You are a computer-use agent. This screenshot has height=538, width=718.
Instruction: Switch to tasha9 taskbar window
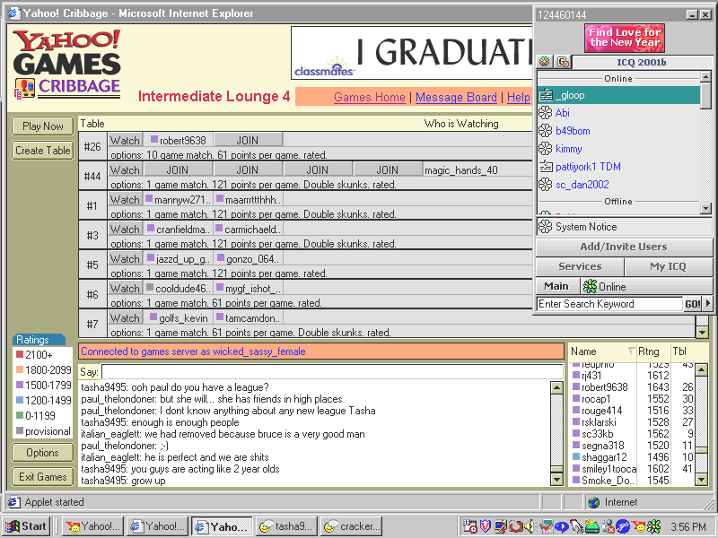[x=286, y=526]
